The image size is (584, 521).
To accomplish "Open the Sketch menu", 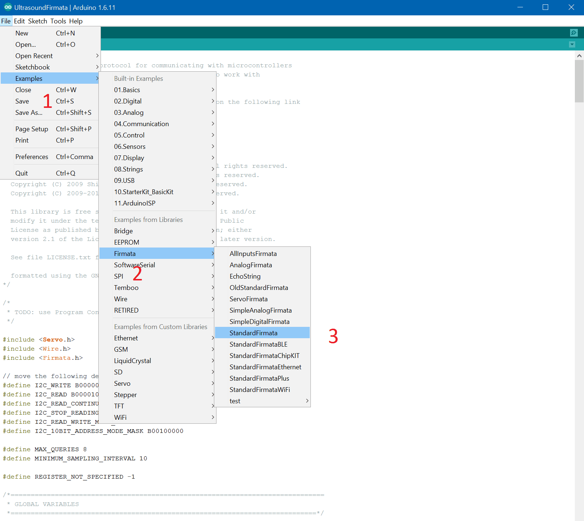I will tap(38, 21).
